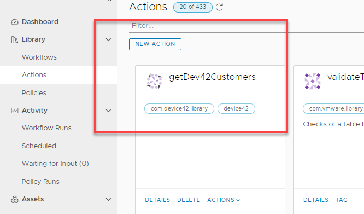Open the ACTIONS dropdown on getDev42Customers card

(x=224, y=200)
